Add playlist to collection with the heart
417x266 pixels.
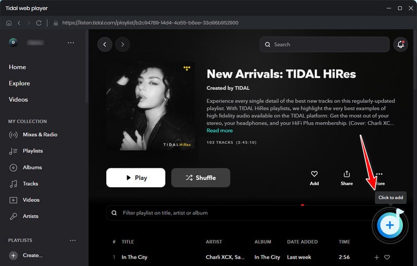pos(314,178)
